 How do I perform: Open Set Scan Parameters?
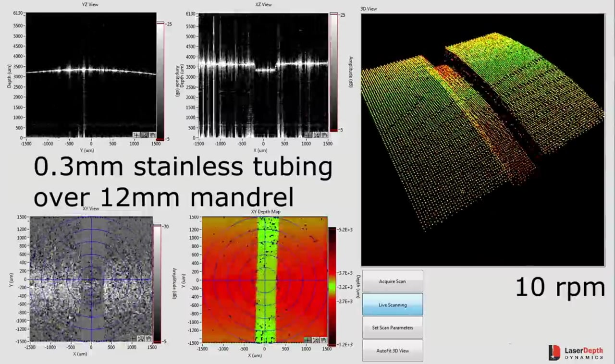393,328
